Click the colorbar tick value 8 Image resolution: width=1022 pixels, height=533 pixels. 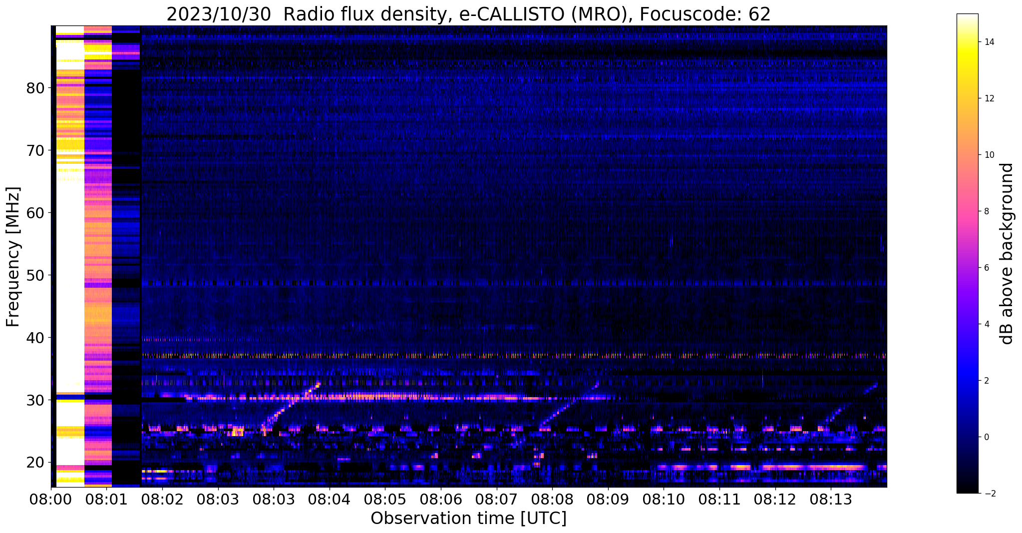986,211
